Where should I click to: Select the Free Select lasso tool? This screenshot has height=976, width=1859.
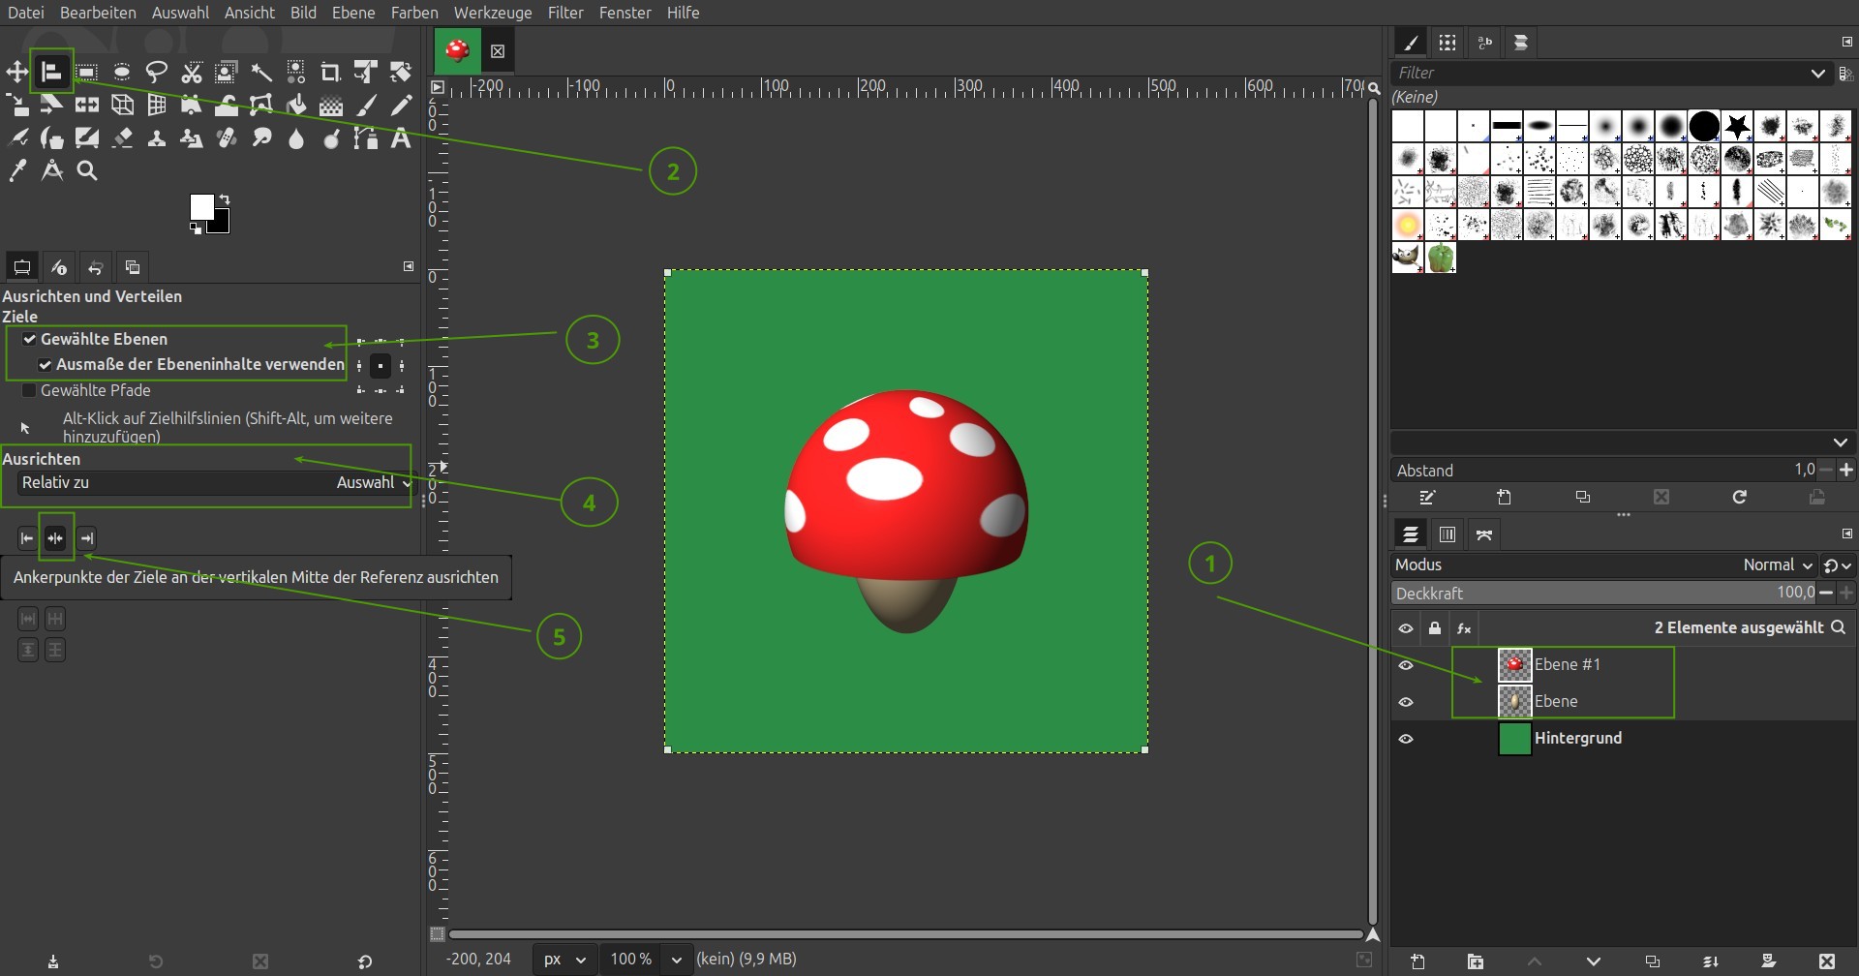156,72
